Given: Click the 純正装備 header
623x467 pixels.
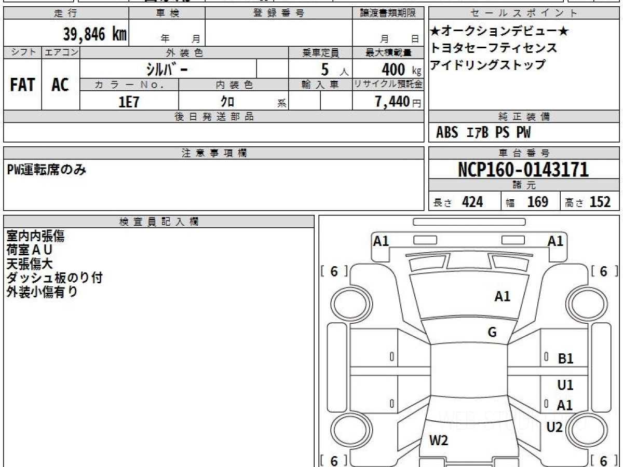Looking at the screenshot, I should pos(524,117).
